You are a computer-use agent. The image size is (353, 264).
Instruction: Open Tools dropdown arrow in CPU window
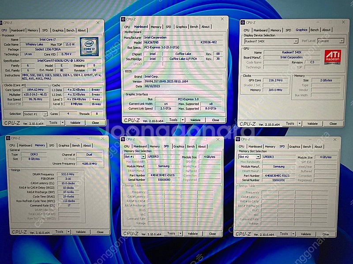tap(63, 123)
